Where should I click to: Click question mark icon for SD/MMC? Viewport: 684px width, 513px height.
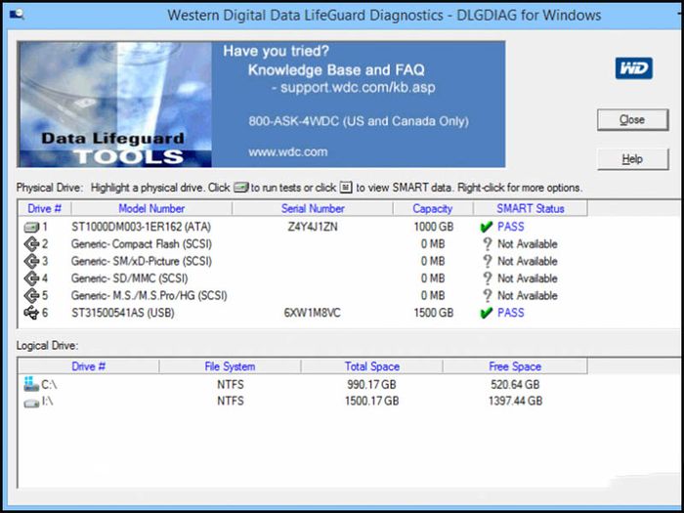point(488,278)
